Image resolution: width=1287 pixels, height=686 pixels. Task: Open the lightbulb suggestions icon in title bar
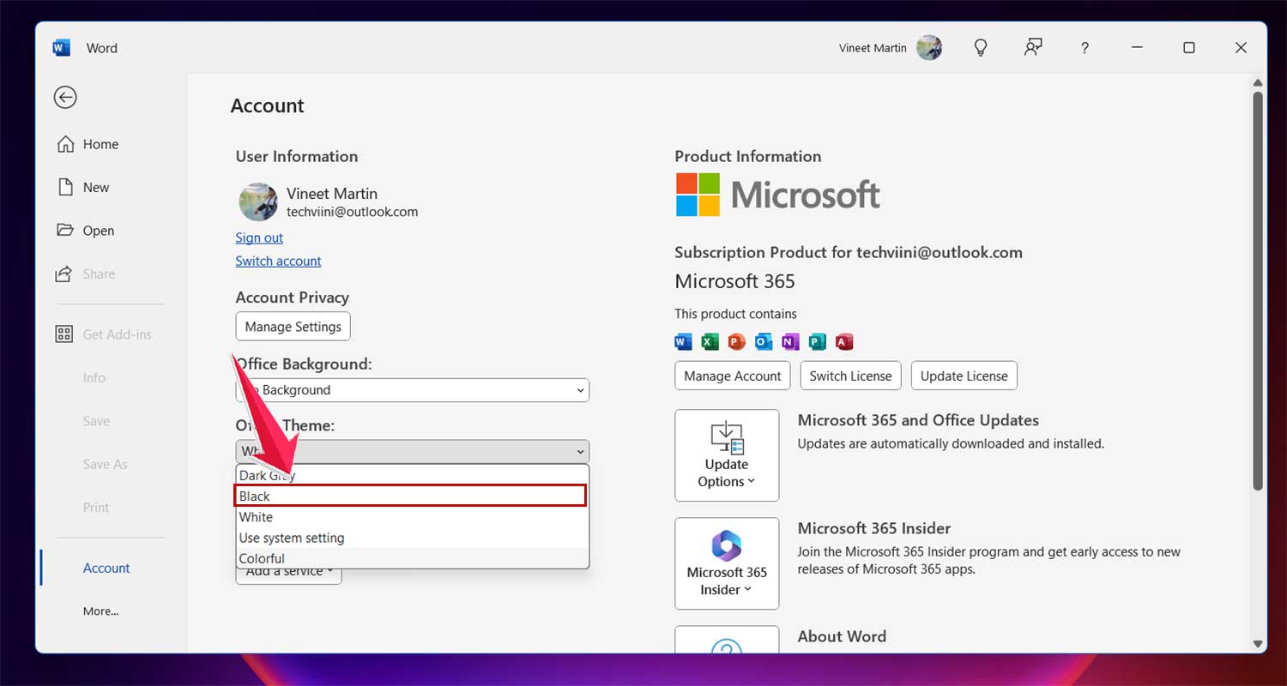[x=981, y=47]
